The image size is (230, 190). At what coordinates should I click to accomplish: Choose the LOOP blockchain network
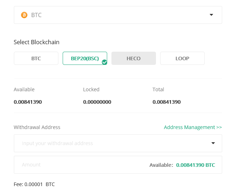(183, 58)
